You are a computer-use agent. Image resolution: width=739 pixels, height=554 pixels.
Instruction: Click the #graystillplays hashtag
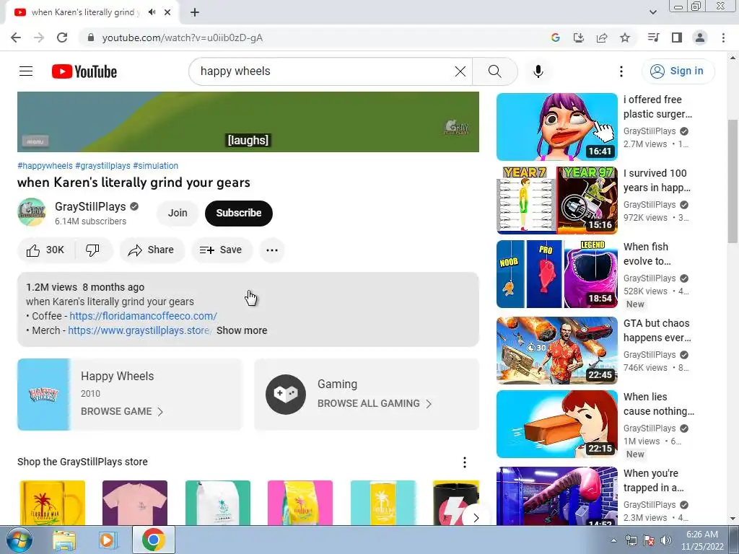pyautogui.click(x=102, y=166)
